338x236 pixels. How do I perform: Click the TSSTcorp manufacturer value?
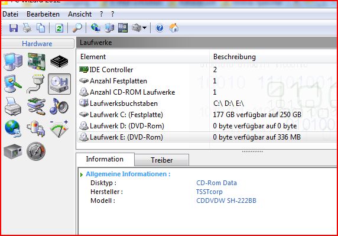[x=209, y=192]
